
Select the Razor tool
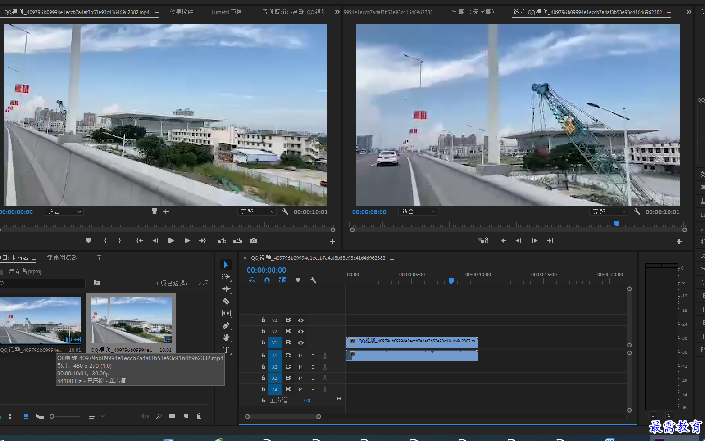click(226, 301)
